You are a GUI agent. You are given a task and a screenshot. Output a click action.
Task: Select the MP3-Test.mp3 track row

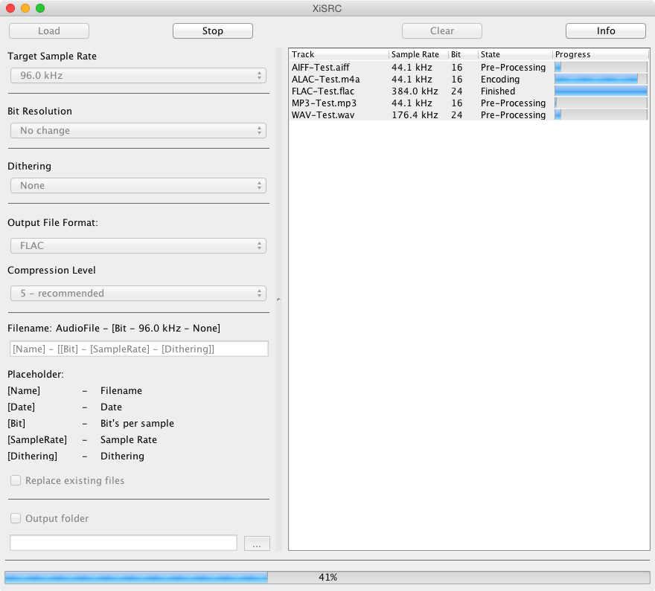469,103
